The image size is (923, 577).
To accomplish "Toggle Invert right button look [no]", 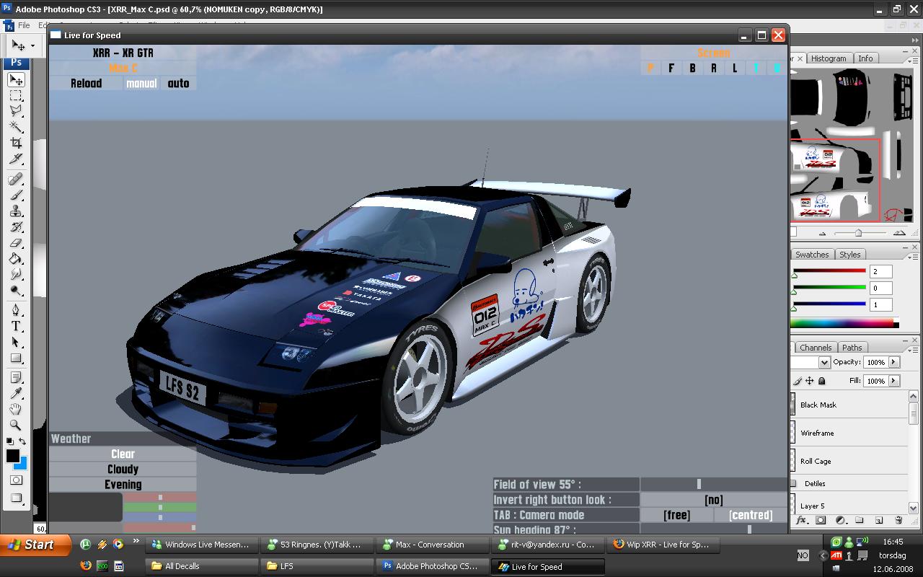I will [x=714, y=500].
